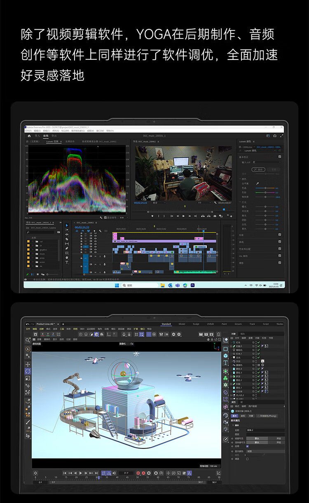Click the Z axis lock in Cinema 4D toolbar

coord(53,335)
